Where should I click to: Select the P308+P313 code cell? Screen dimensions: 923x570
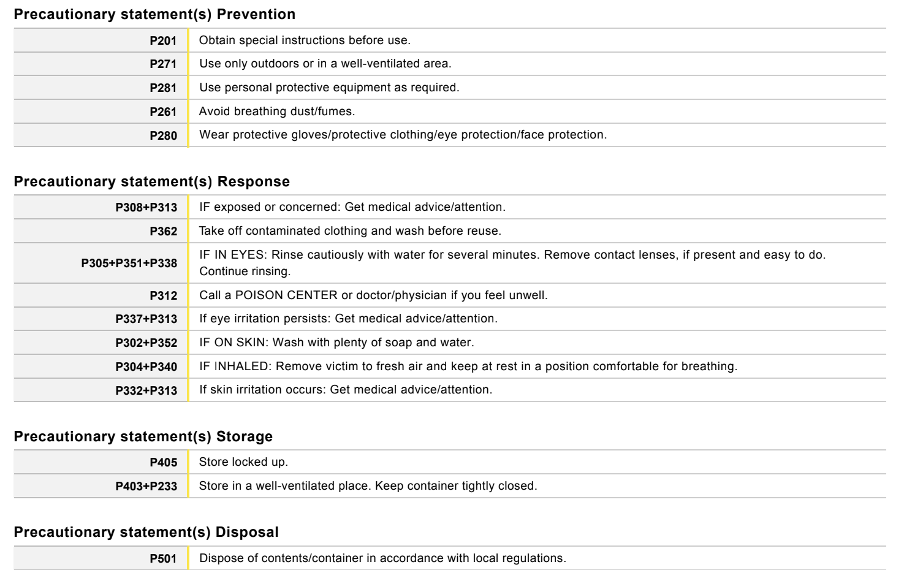[146, 207]
